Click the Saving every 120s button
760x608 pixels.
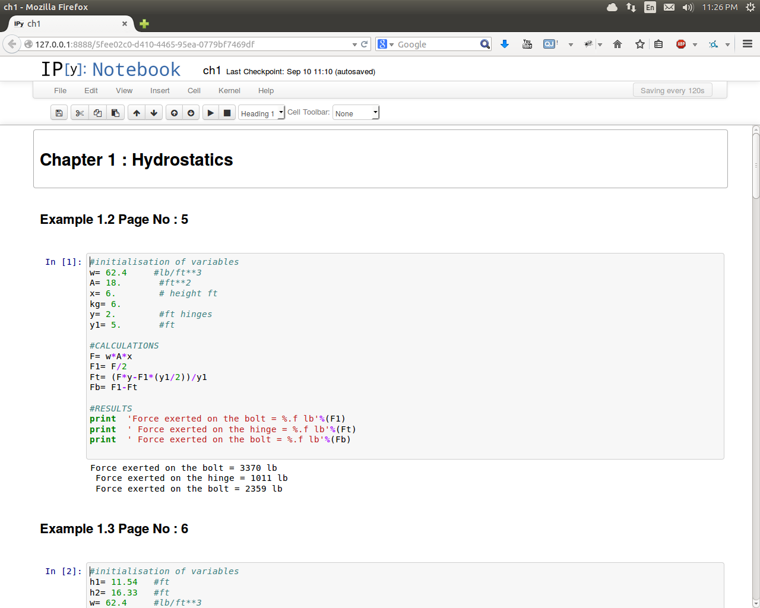(672, 90)
